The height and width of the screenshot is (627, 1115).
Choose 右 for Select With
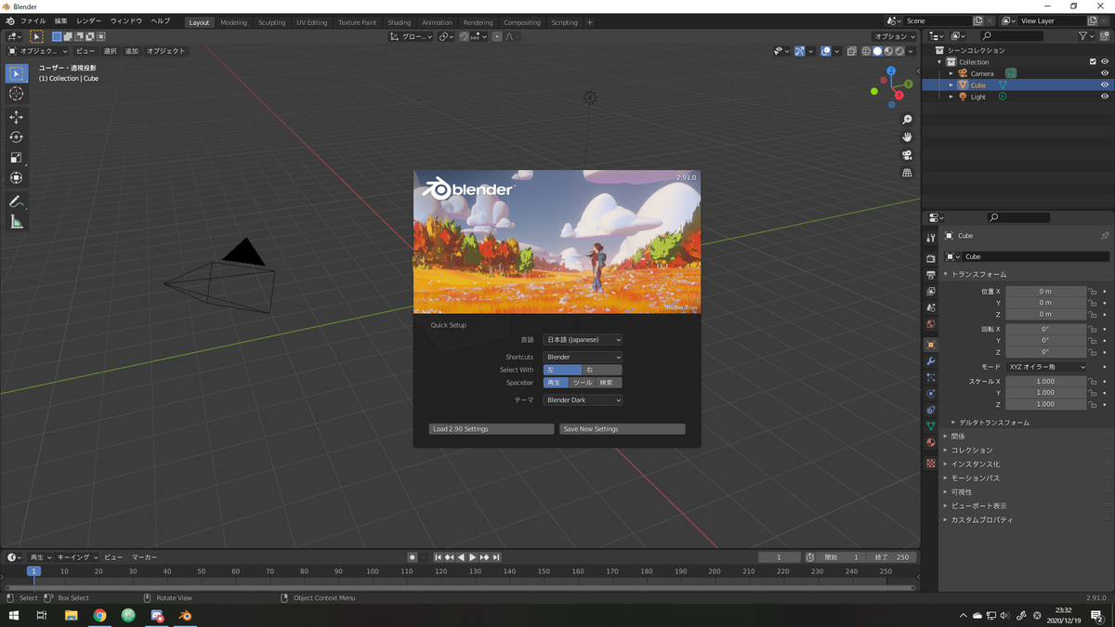602,370
